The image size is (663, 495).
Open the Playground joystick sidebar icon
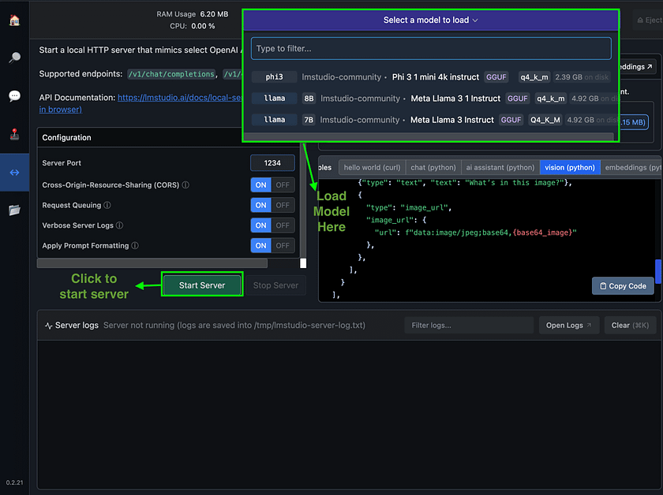tap(14, 134)
